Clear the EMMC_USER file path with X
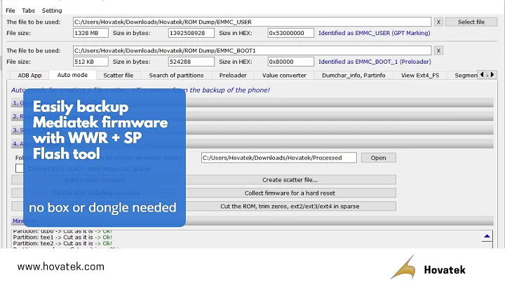The width and height of the screenshot is (505, 283). 438,22
